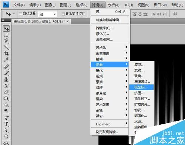Click align horizontal centers icon in options bar
The width and height of the screenshot is (185, 145).
159,14
